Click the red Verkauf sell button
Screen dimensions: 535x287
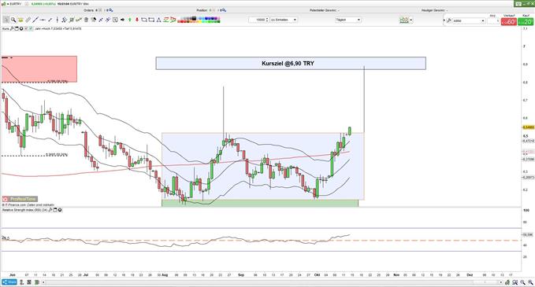(x=509, y=21)
